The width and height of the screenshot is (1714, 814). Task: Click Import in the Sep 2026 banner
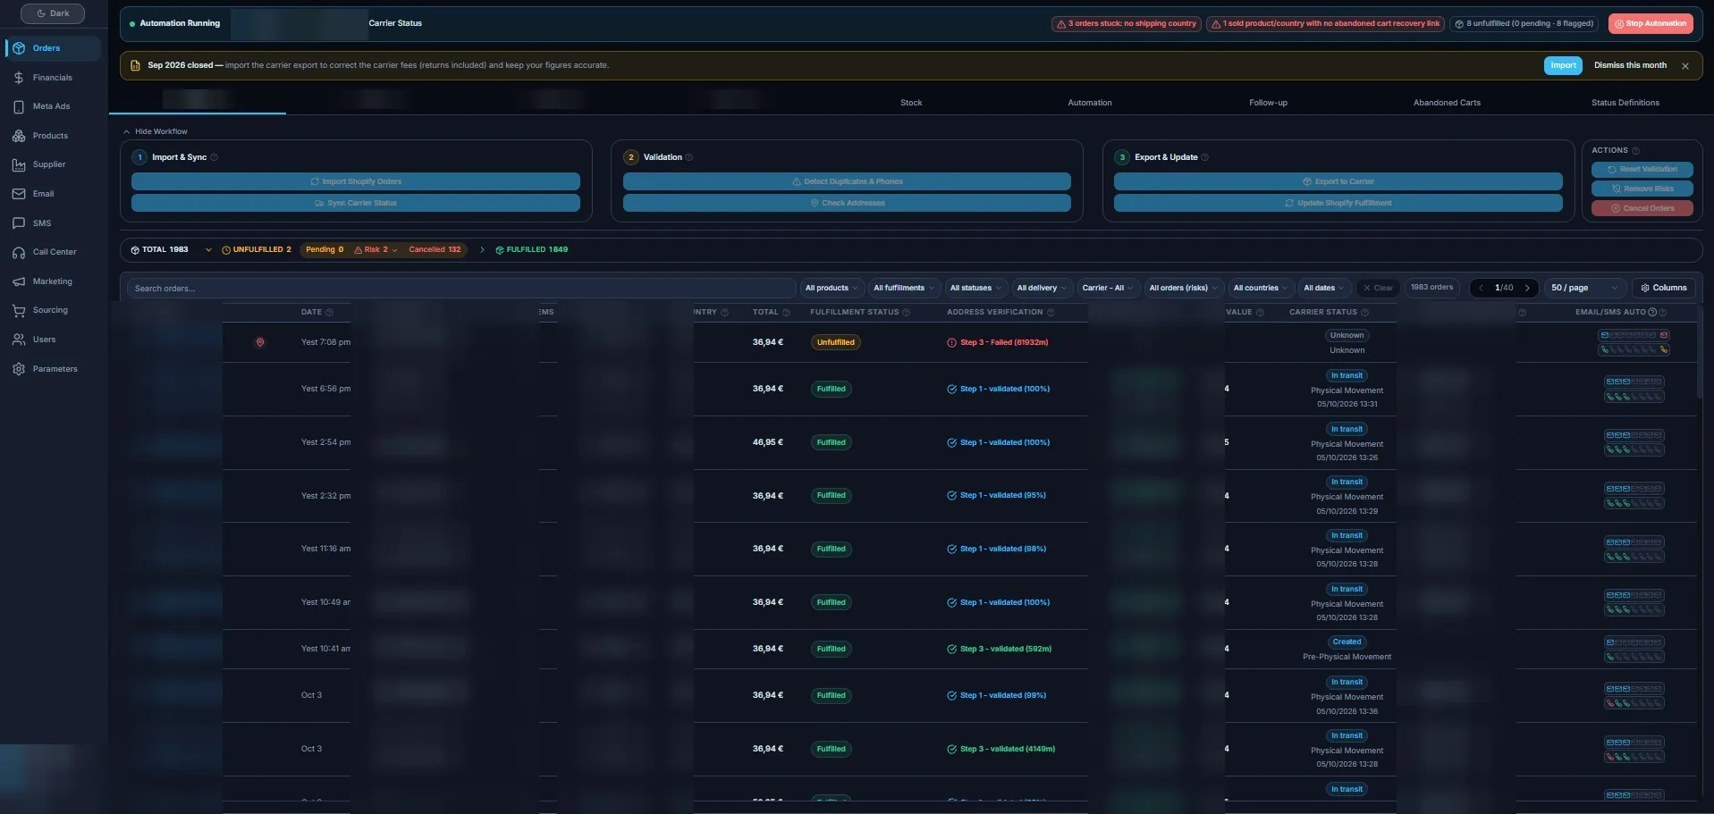click(x=1563, y=65)
